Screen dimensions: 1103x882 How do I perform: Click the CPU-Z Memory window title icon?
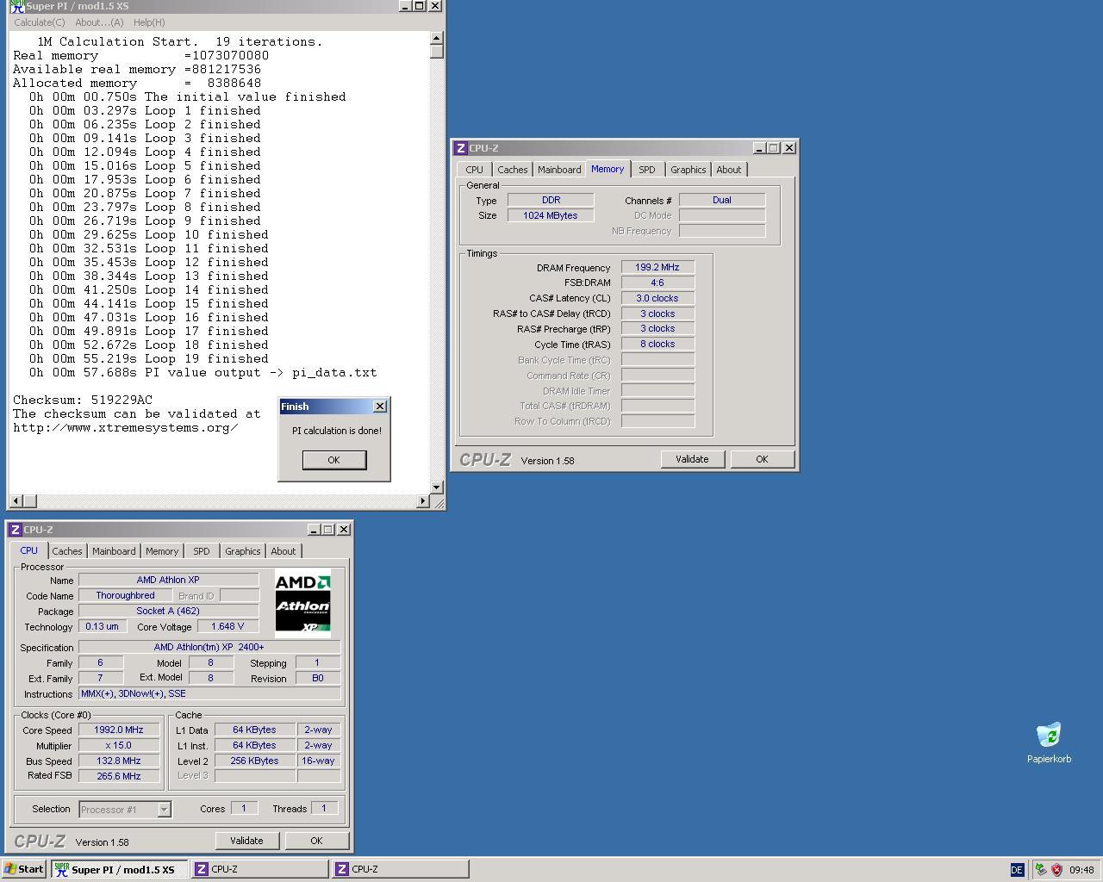[x=461, y=148]
